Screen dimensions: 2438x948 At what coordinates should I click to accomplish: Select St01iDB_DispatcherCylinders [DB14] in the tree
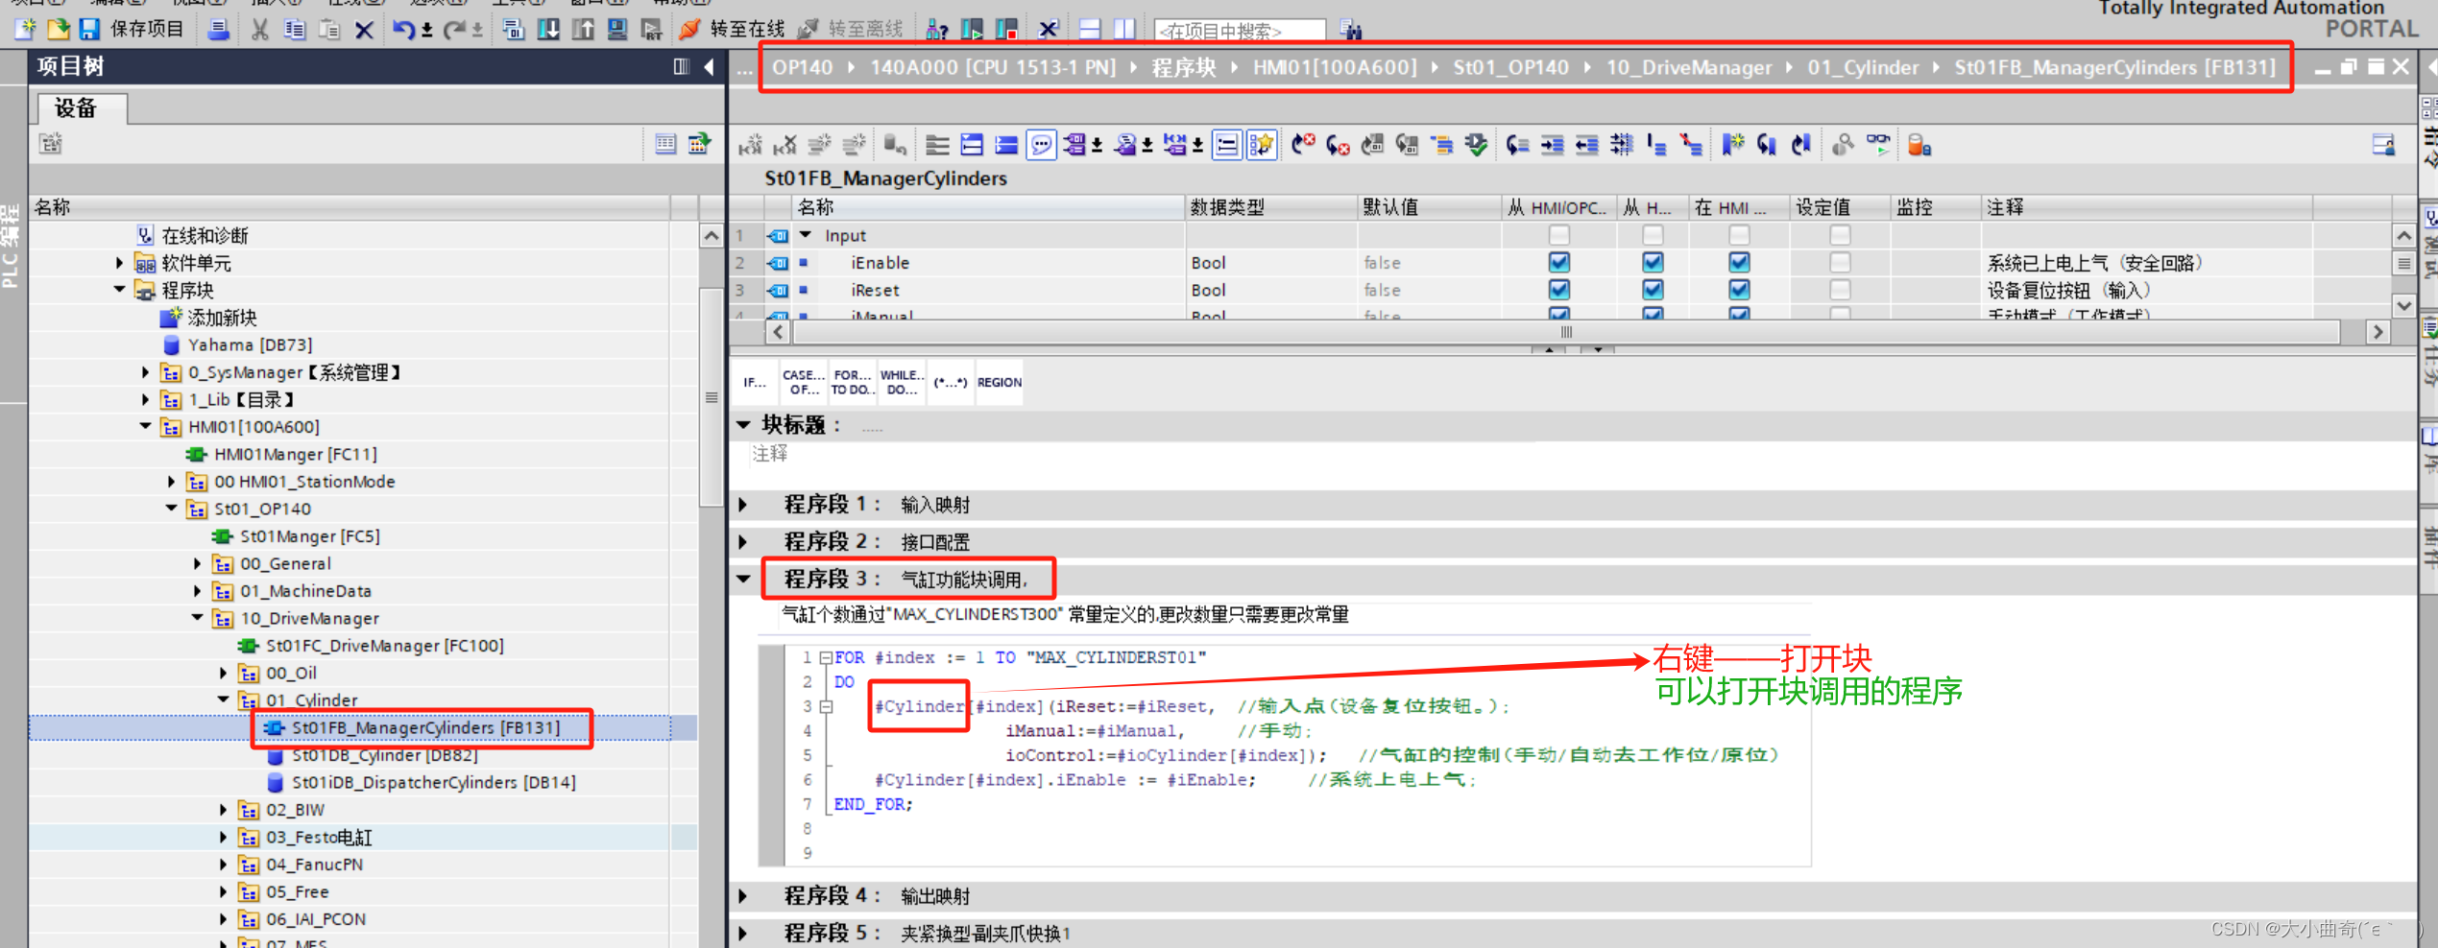433,782
